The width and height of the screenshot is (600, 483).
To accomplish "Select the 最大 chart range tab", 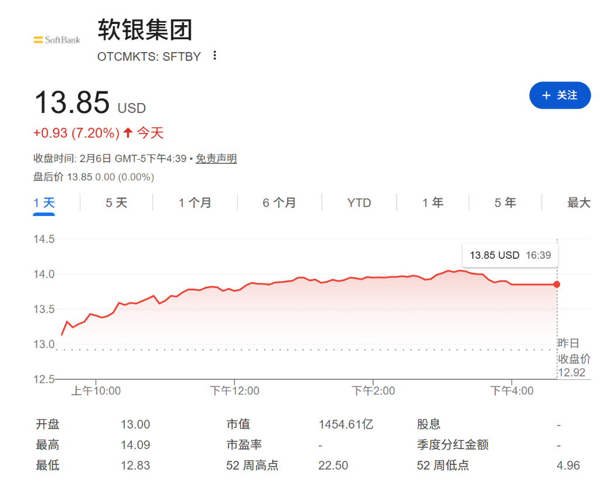I will point(578,203).
